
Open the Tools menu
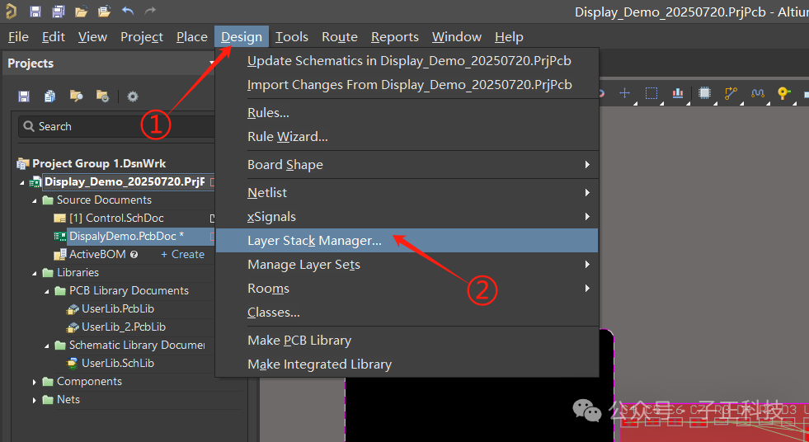point(291,37)
